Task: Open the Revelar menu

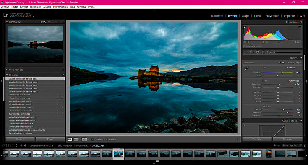Action: click(x=24, y=7)
